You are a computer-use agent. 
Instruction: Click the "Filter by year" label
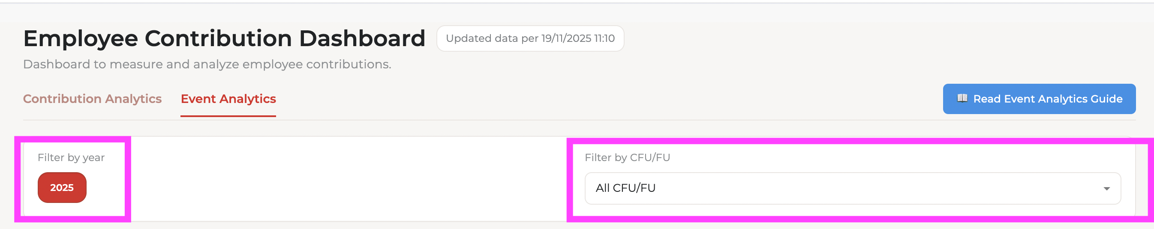71,158
